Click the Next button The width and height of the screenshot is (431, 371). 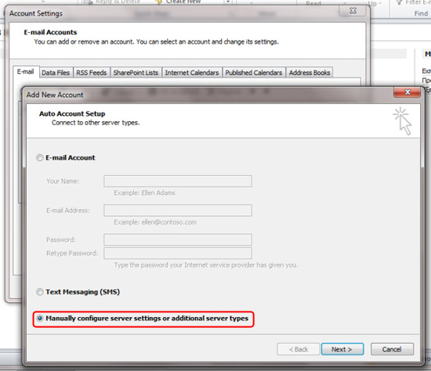coord(342,349)
